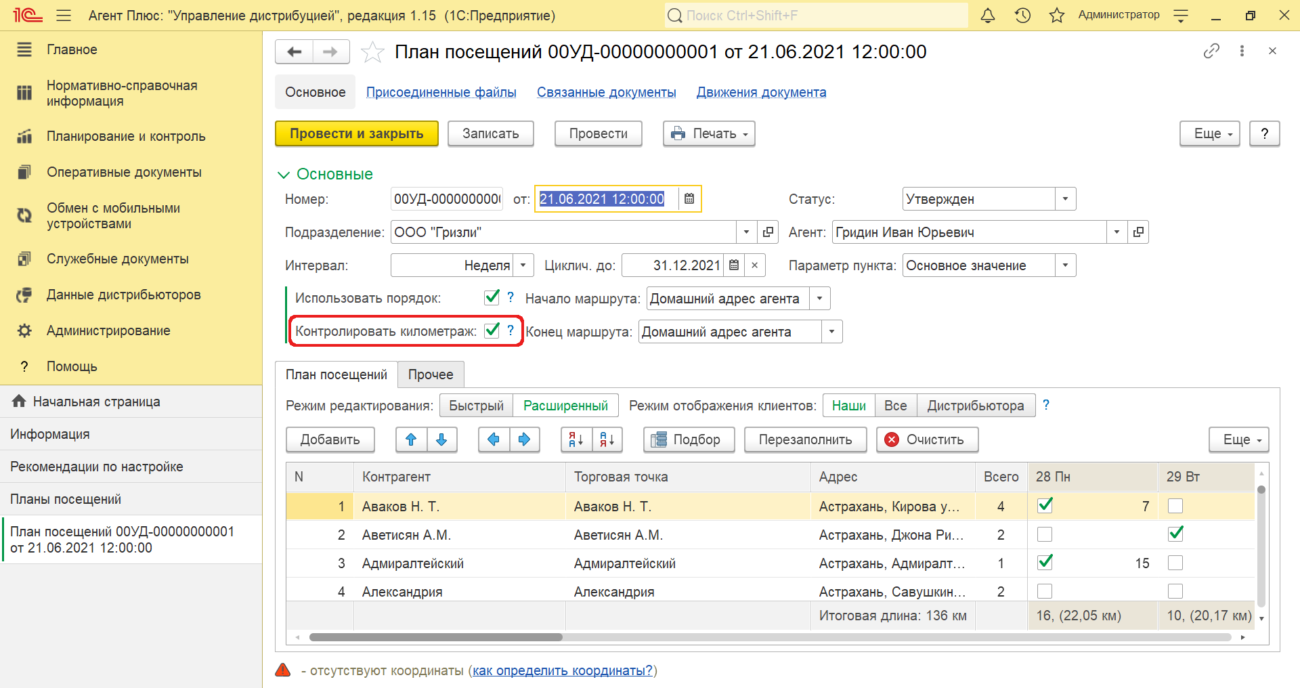1300x688 pixels.
Task: Switch to Связанные документы tab
Action: pos(607,92)
